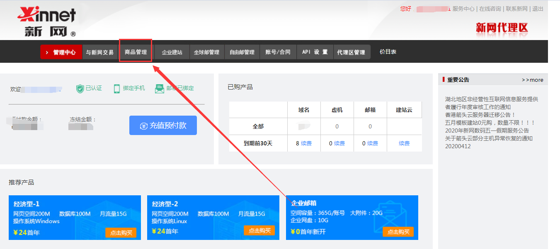Screen dimensions: 560x249
Task: Open 企业建站 menu
Action: coord(172,52)
